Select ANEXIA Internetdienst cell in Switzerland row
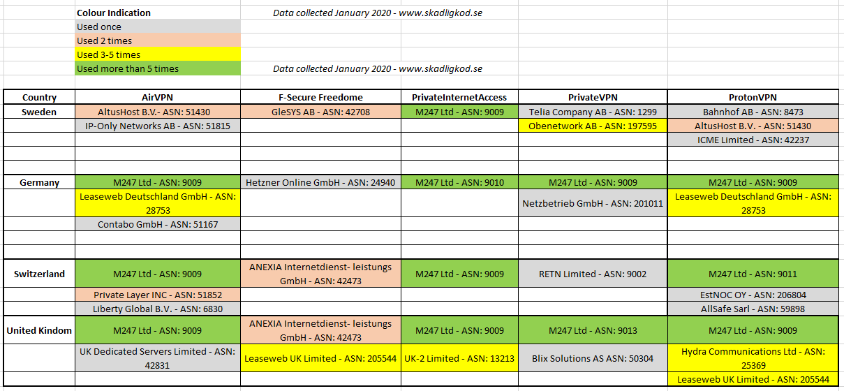Image resolution: width=844 pixels, height=391 pixels. (x=320, y=274)
